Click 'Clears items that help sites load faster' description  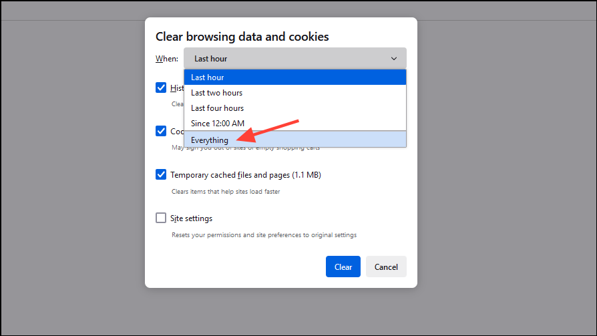(x=226, y=192)
